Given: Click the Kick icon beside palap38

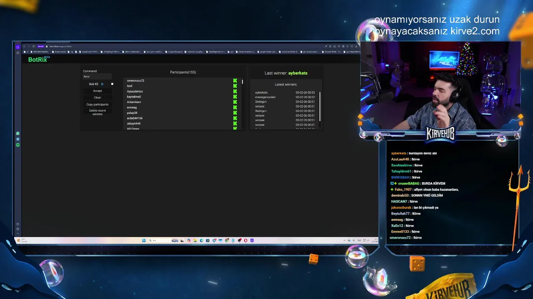Looking at the screenshot, I should click(x=235, y=113).
